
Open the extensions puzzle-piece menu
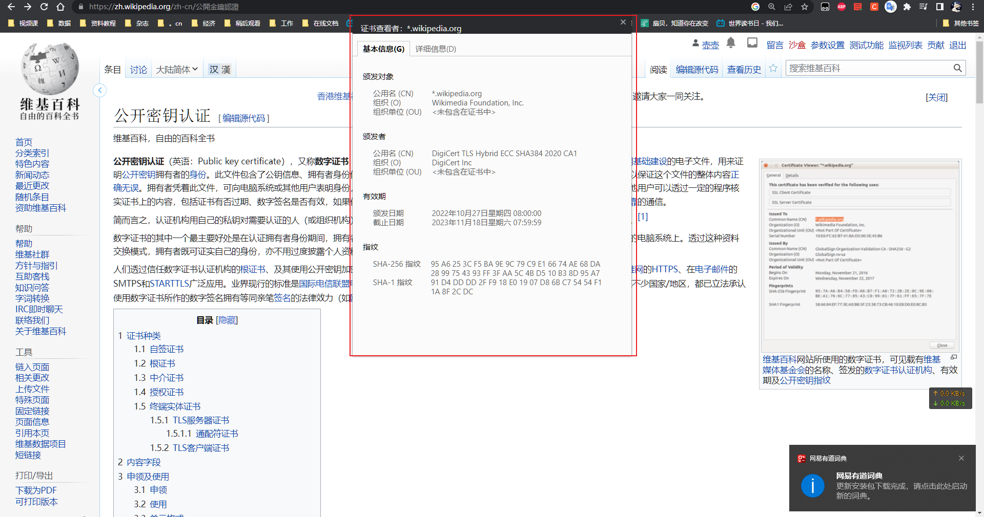point(907,7)
